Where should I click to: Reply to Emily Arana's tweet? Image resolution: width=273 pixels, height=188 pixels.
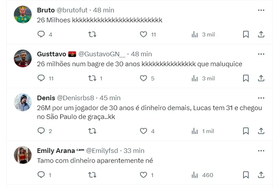click(x=41, y=175)
